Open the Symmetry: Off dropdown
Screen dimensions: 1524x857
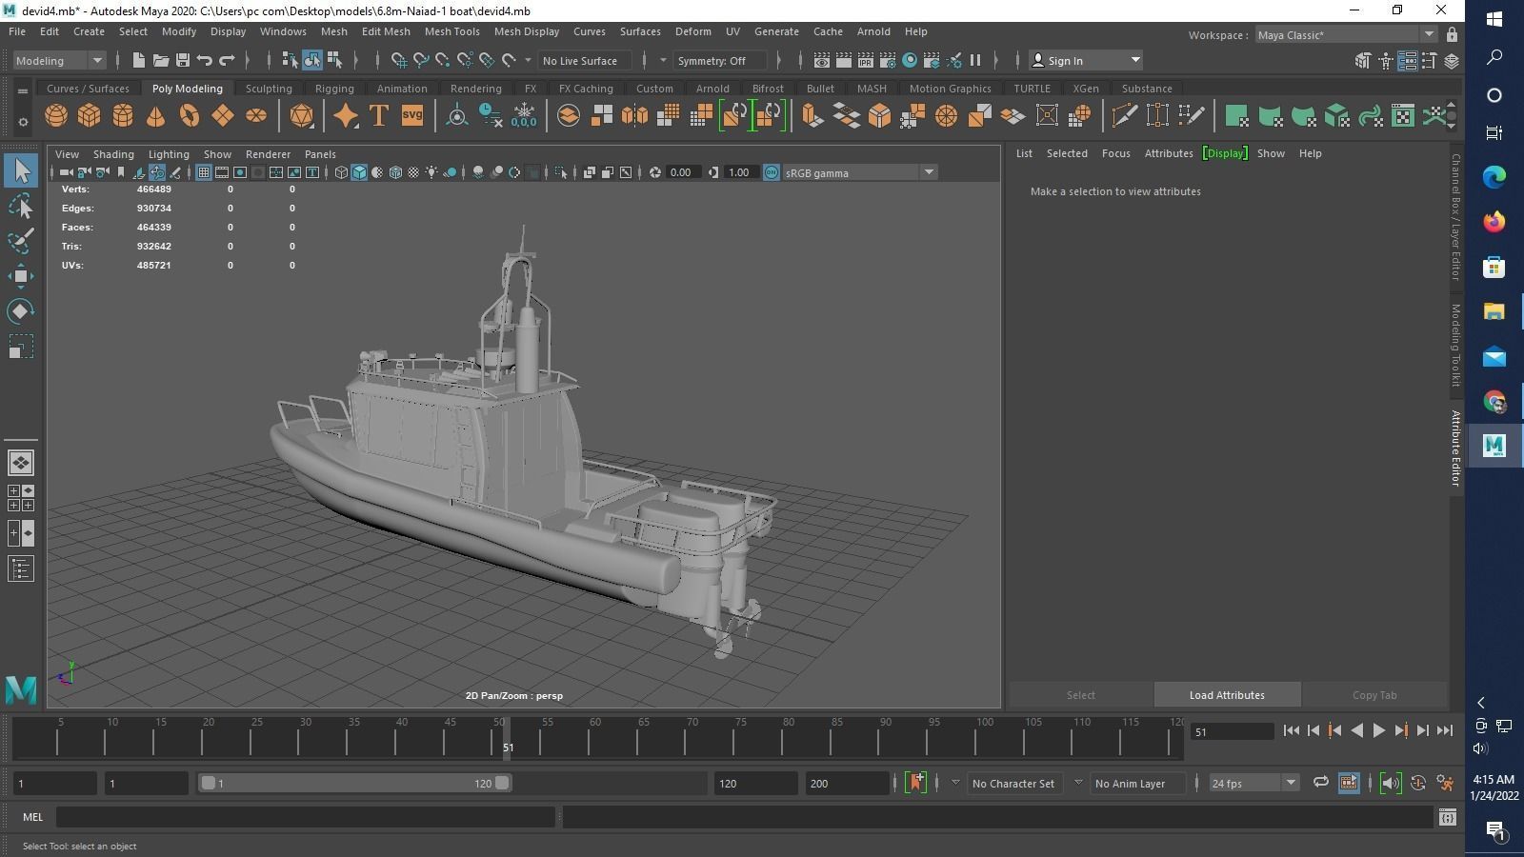click(720, 60)
